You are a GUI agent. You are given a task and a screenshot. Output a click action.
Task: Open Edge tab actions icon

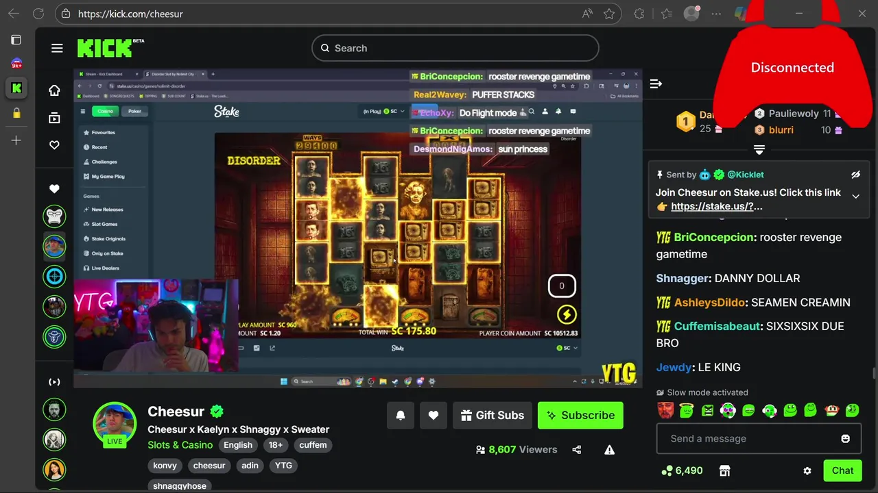[x=16, y=40]
